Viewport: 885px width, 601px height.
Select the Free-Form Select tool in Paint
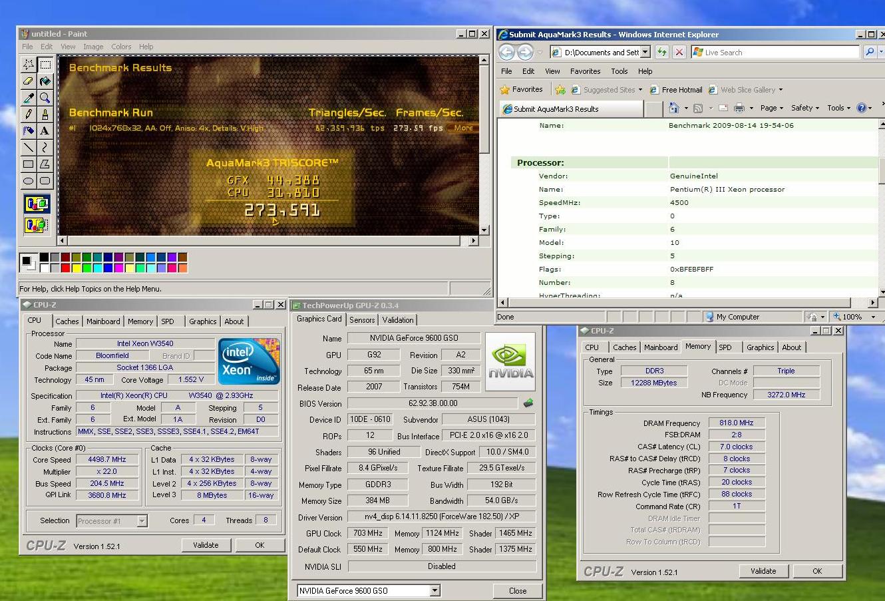pyautogui.click(x=28, y=65)
